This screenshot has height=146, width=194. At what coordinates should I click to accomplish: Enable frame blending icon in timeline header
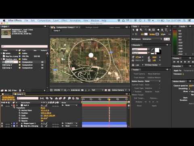pos(60,99)
